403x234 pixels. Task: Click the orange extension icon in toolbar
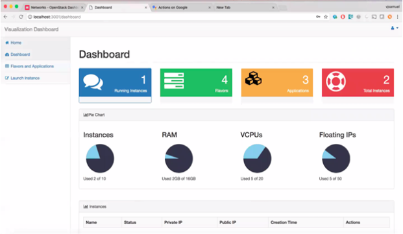(x=389, y=17)
